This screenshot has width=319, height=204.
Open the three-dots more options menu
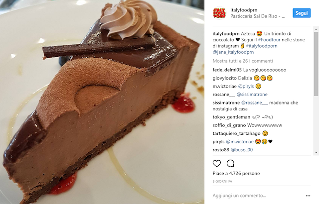point(308,196)
